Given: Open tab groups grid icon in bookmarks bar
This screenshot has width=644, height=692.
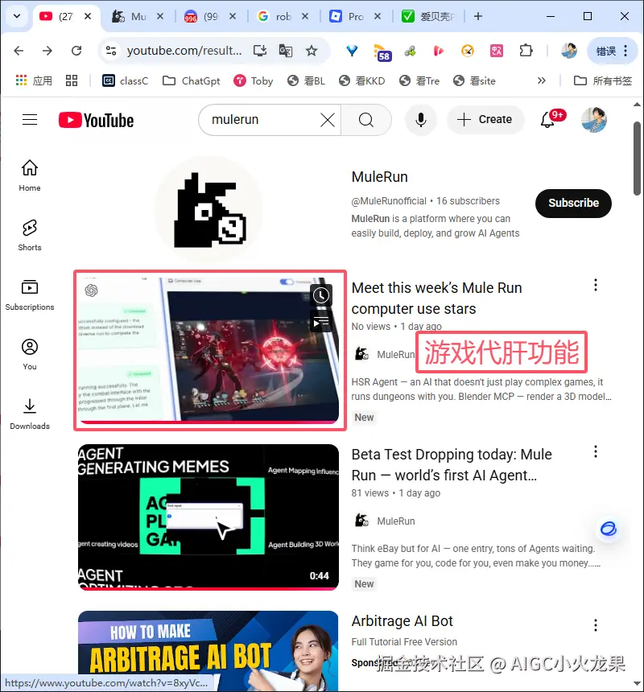Looking at the screenshot, I should [x=72, y=80].
